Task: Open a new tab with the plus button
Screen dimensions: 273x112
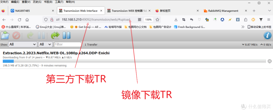Action: pyautogui.click(x=254, y=11)
